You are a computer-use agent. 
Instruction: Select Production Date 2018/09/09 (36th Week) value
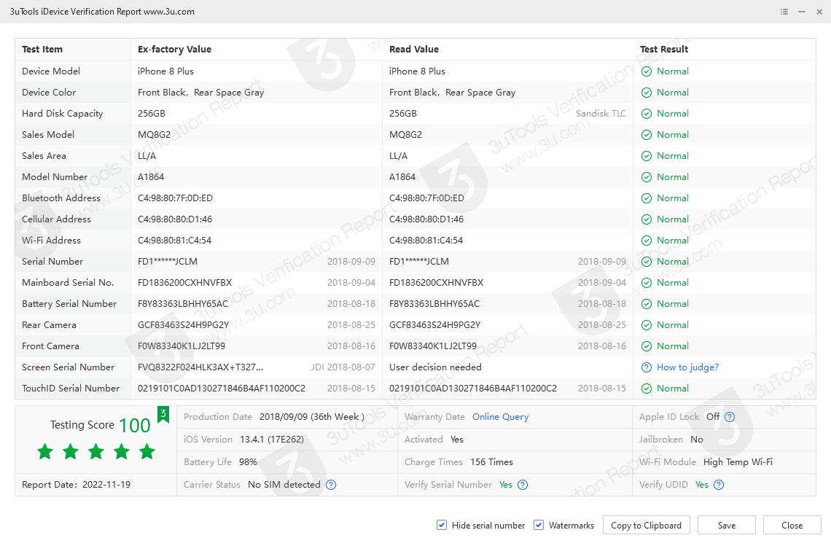[x=312, y=417]
